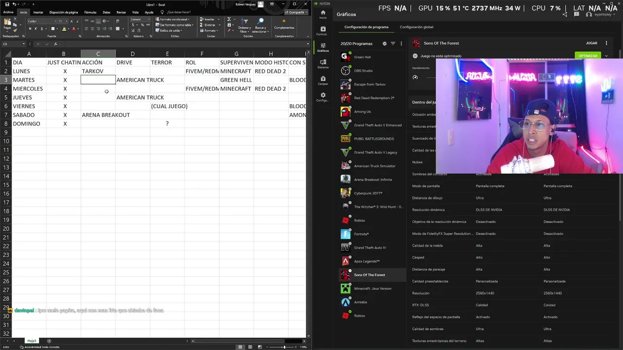Click the three-dot menu beside 20/20 Programas
The image size is (623, 350).
coord(401,44)
